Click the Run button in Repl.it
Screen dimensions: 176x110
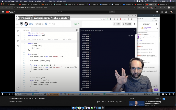click(x=76, y=24)
